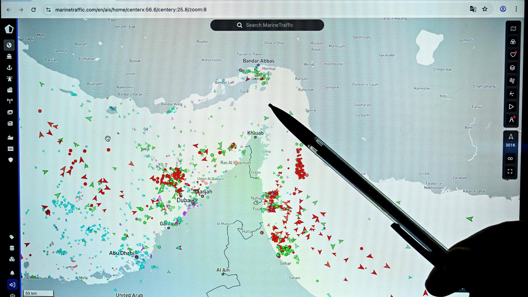Toggle the infinity display option
This screenshot has width=528, height=297.
point(510,158)
